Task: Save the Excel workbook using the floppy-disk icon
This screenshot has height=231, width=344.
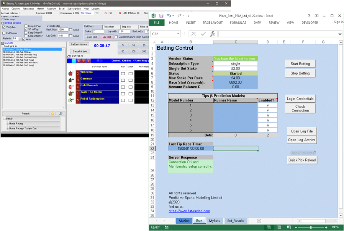Action: (x=161, y=16)
